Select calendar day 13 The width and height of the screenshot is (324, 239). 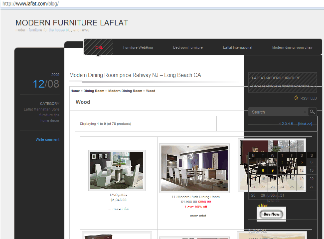[312, 170]
